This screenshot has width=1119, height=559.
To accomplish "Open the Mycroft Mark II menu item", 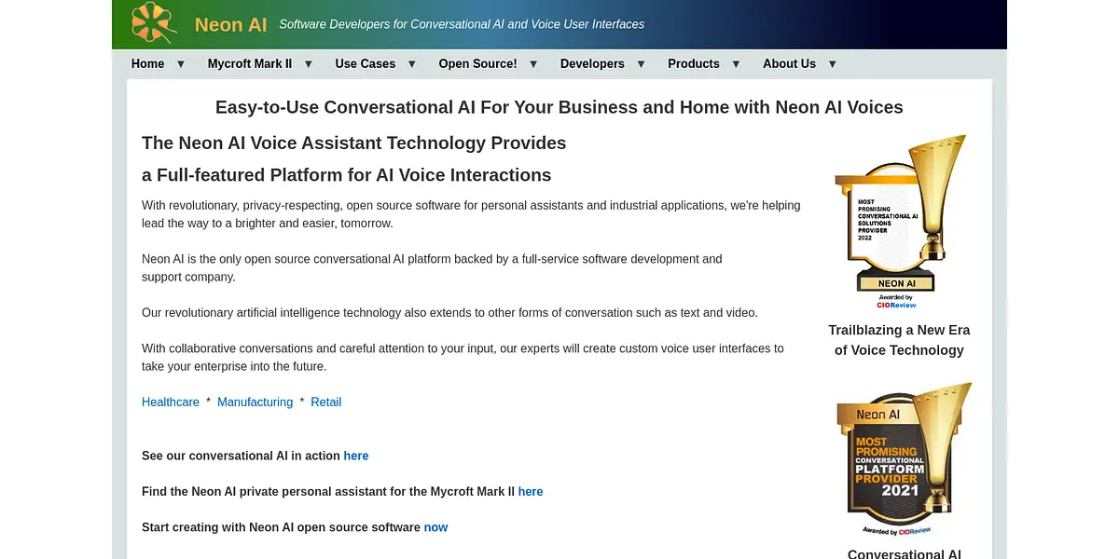I will pyautogui.click(x=249, y=64).
